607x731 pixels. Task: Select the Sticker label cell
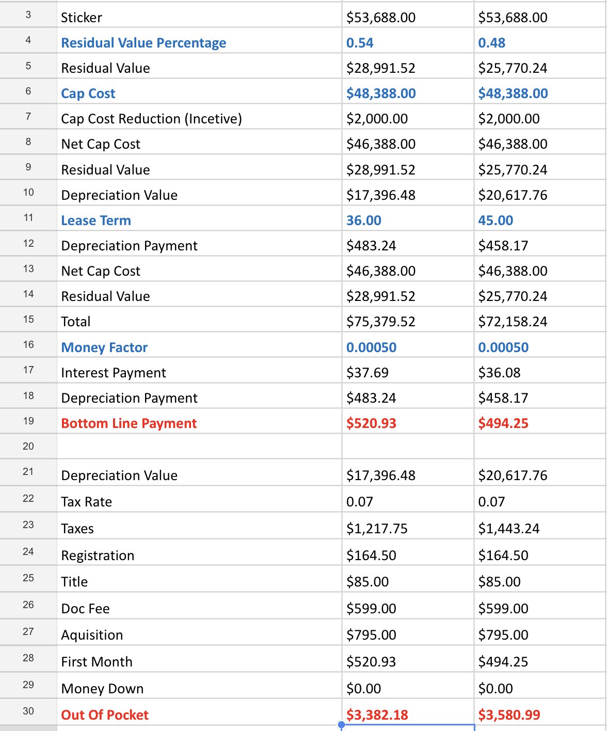(199, 15)
